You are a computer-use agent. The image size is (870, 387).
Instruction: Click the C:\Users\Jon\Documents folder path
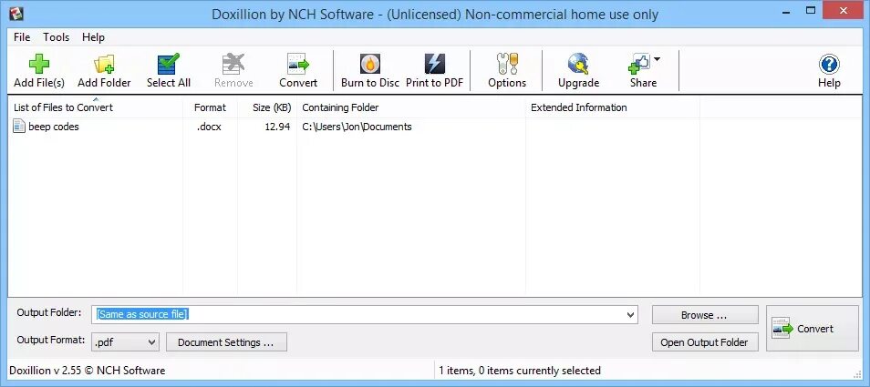tap(357, 127)
